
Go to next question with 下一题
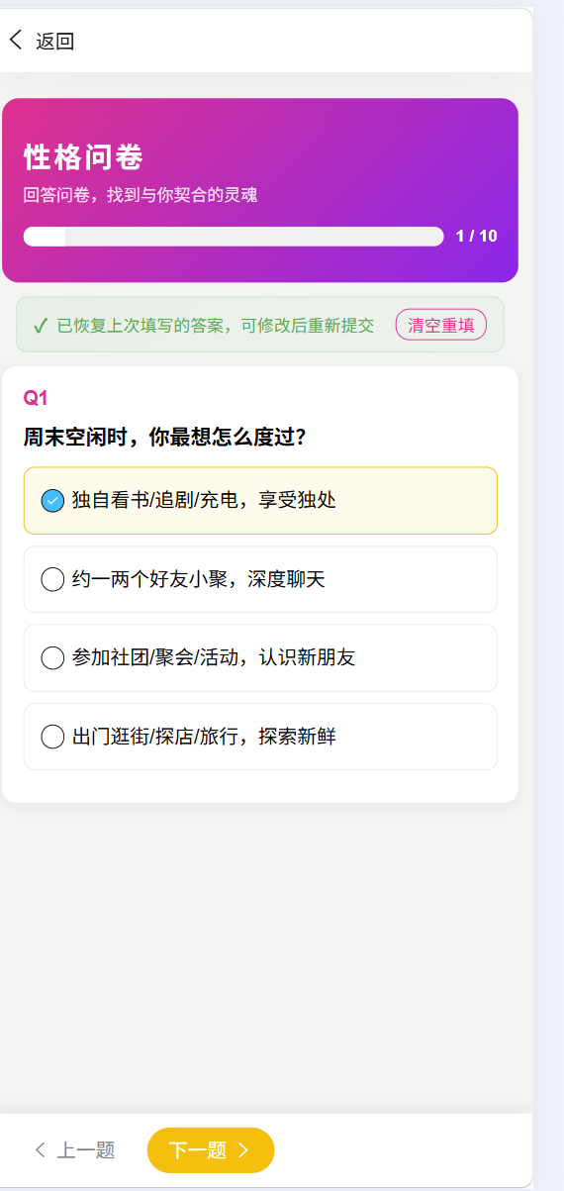click(x=211, y=1149)
